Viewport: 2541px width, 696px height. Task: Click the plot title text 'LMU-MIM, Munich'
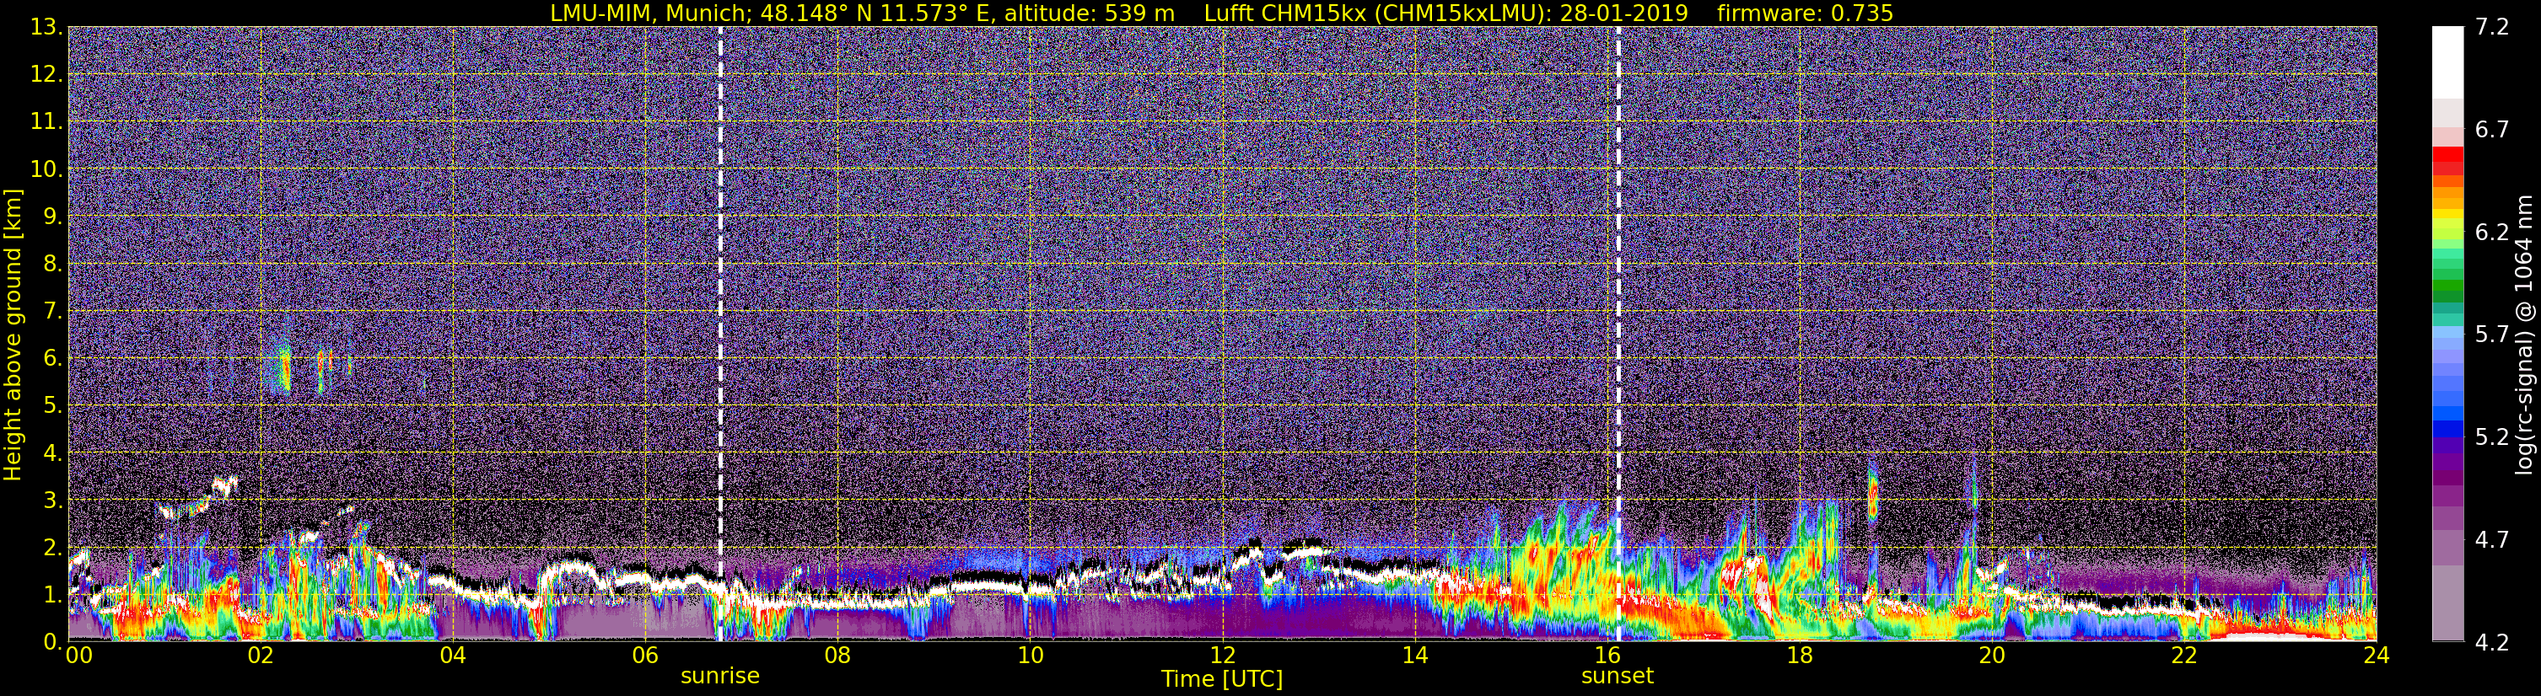647,13
